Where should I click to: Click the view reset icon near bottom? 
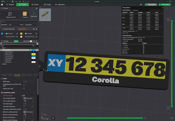[53, 118]
